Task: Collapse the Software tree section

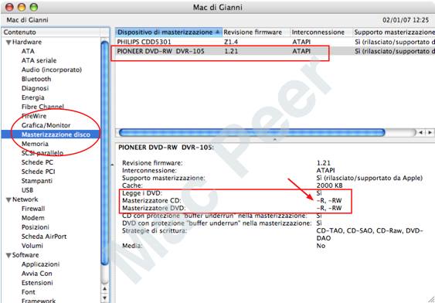Action: coord(8,255)
